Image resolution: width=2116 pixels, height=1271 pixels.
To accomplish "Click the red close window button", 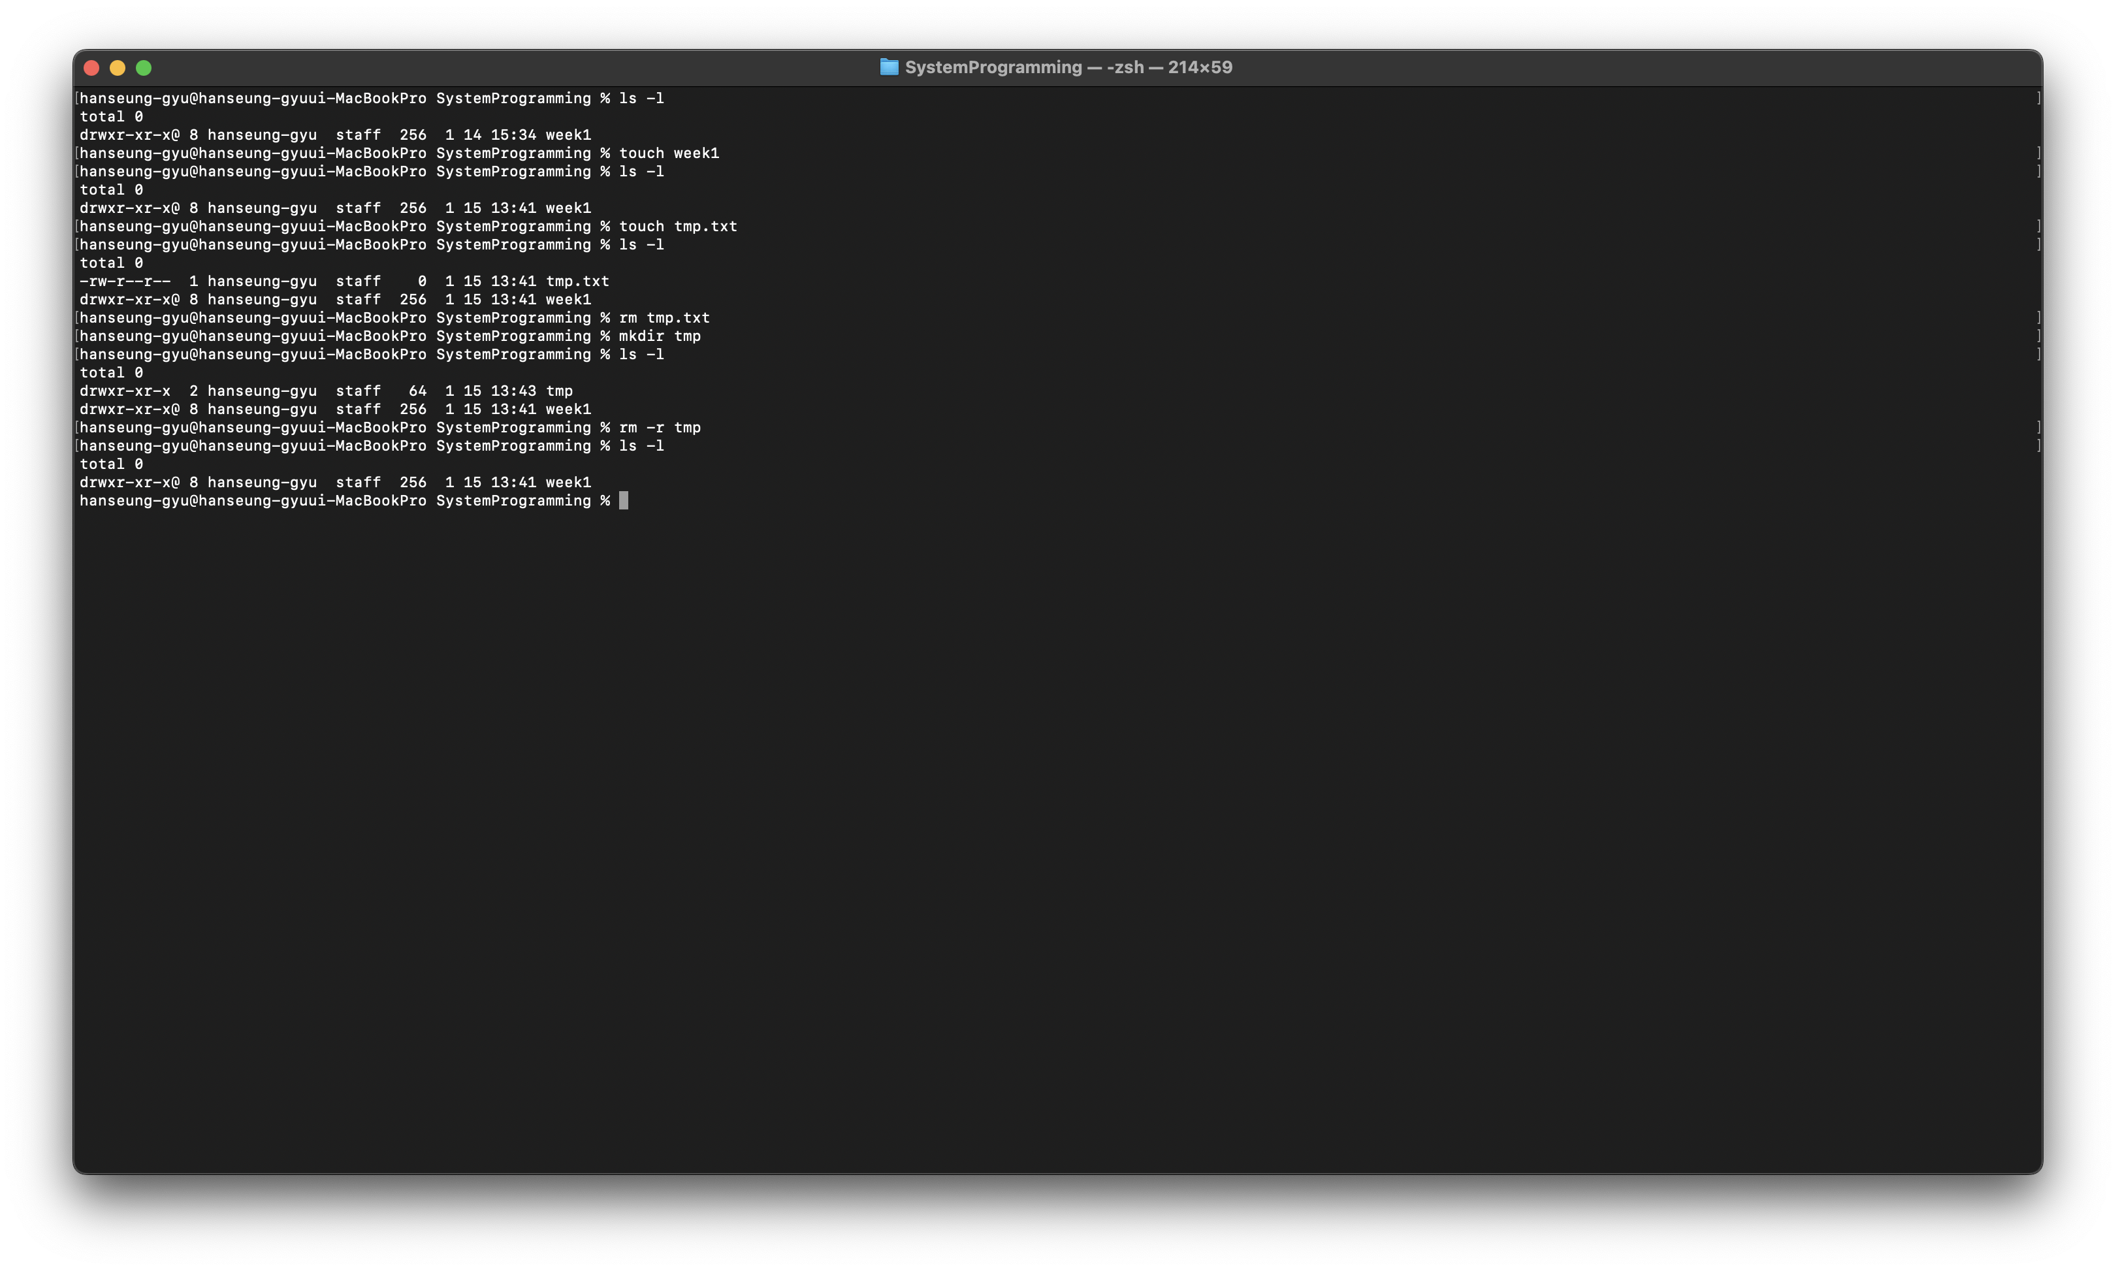I will 91,68.
